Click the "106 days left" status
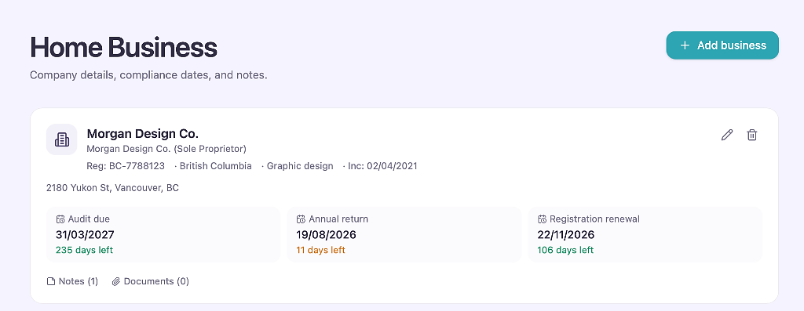This screenshot has height=311, width=804. pos(565,250)
